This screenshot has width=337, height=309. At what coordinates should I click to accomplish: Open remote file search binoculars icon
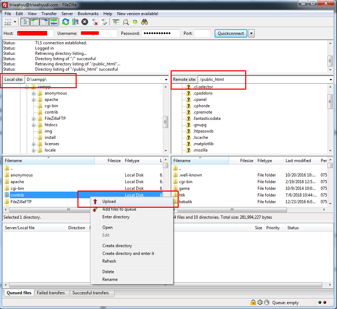click(145, 22)
